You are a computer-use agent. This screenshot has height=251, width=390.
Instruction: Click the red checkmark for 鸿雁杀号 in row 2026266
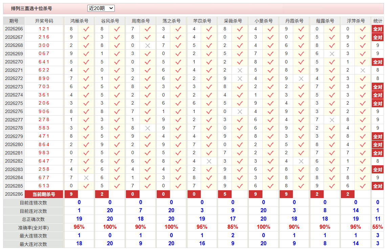[x=86, y=29]
